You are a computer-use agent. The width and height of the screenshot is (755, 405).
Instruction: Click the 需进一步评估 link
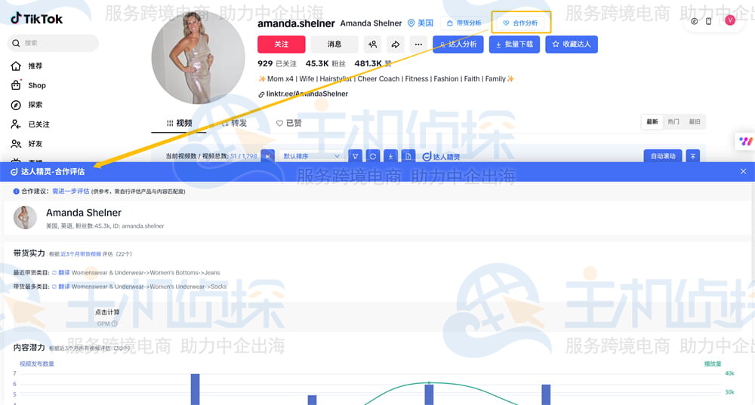point(71,191)
